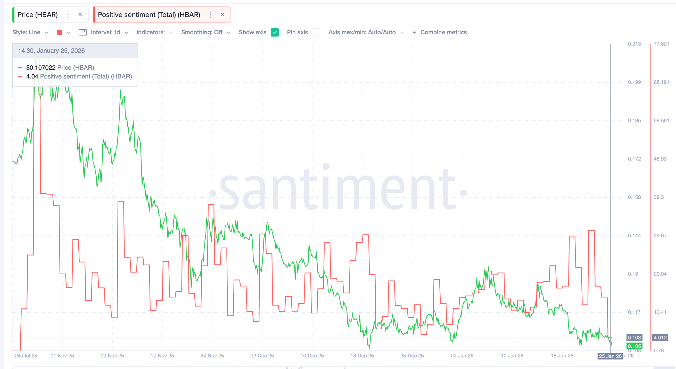
Task: Select the Positive sentiment (Total) (HBAR) tab
Action: click(149, 15)
